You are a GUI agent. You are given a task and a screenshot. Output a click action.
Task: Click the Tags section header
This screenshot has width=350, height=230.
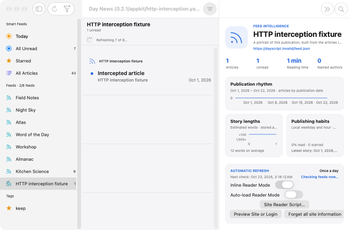click(10, 196)
